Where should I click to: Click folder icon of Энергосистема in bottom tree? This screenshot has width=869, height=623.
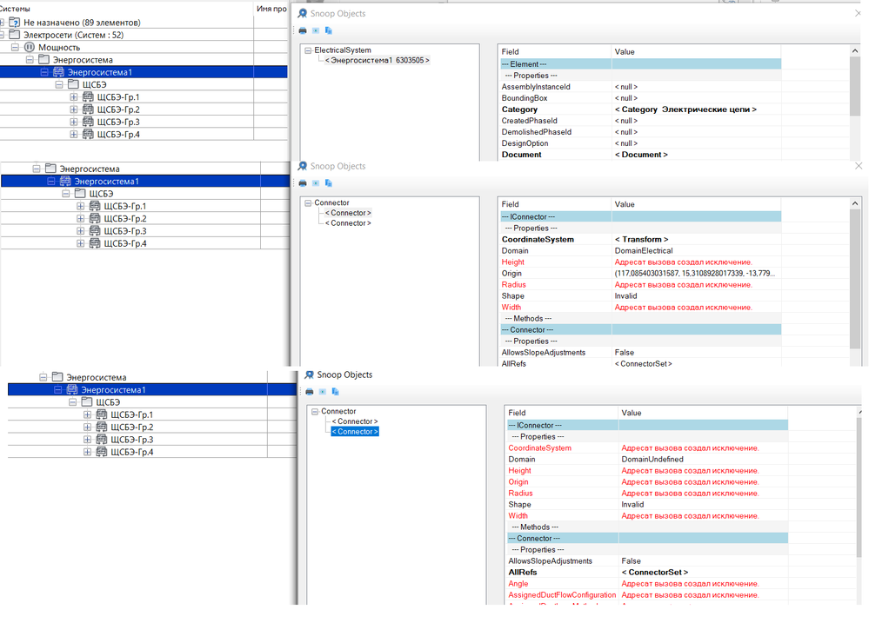pos(57,377)
